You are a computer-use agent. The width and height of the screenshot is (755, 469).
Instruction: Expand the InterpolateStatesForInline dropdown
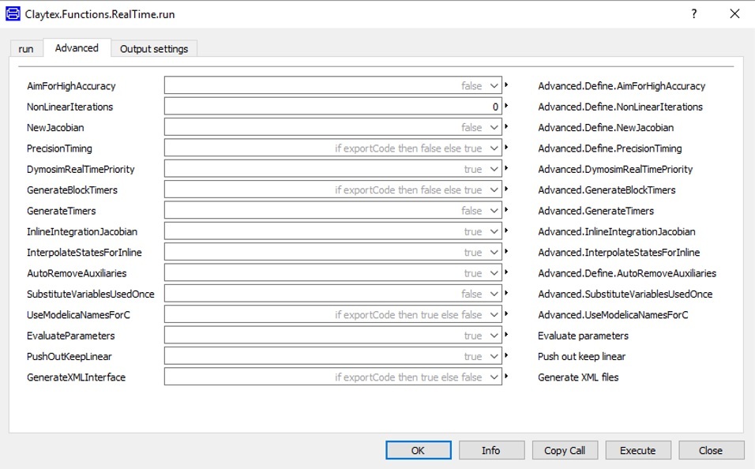[494, 252]
